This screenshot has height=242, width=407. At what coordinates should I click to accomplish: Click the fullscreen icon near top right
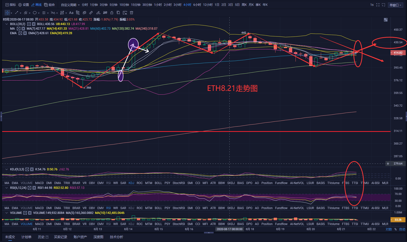[378, 5]
